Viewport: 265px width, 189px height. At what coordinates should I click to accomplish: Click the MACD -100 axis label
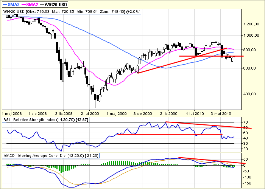(246, 177)
